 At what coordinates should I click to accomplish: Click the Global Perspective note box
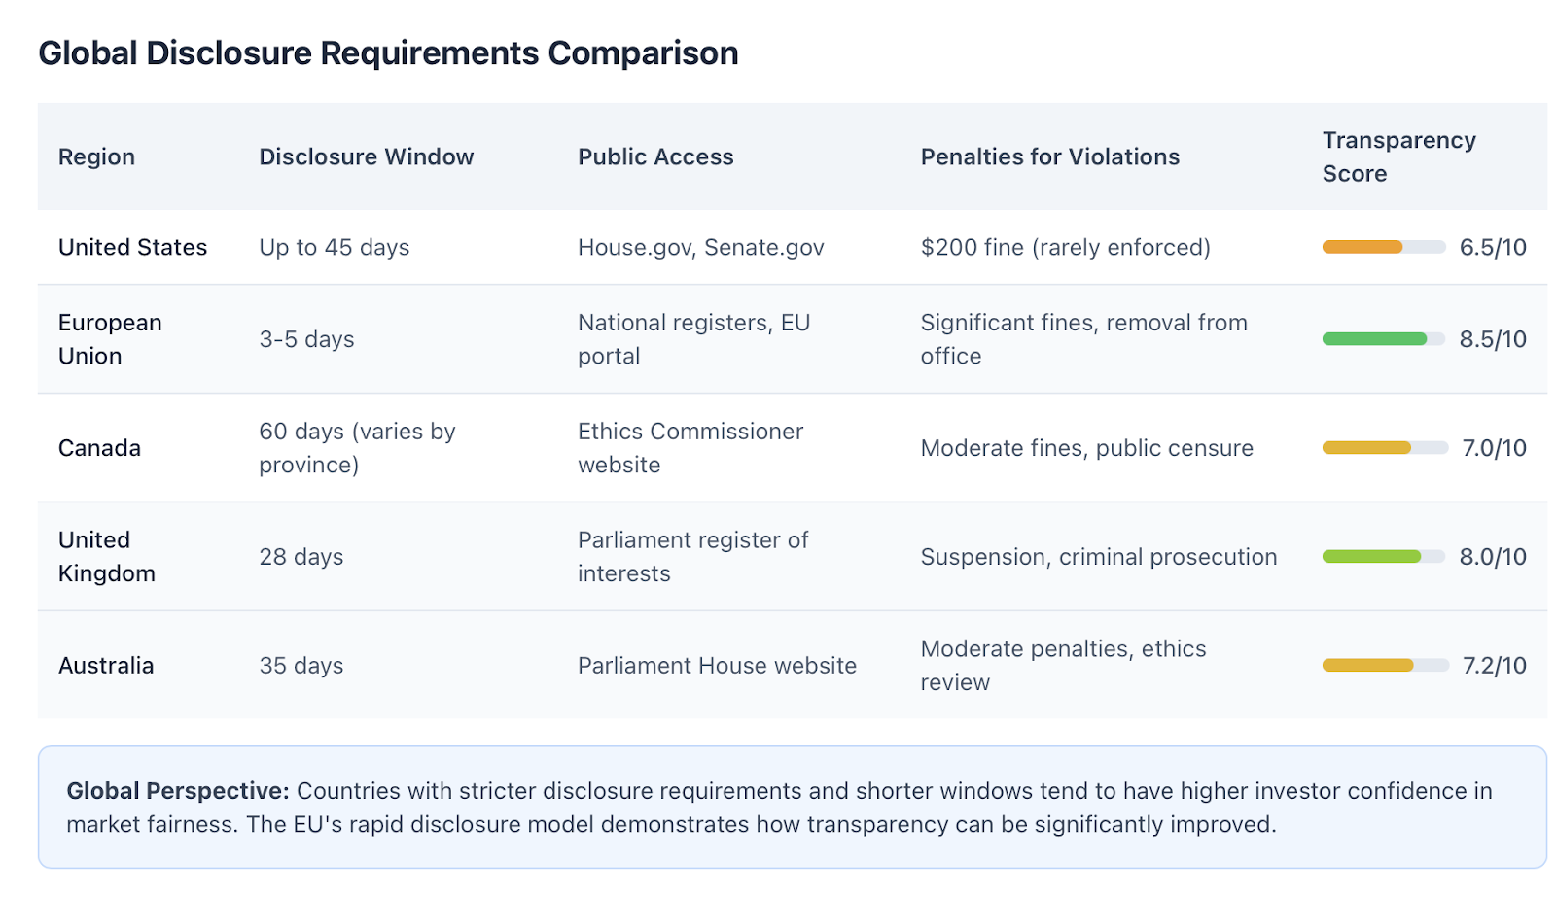[792, 808]
